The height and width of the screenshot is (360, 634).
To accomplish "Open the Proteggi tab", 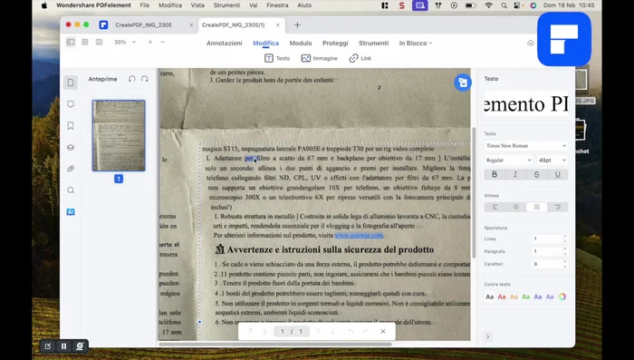I will tap(335, 43).
